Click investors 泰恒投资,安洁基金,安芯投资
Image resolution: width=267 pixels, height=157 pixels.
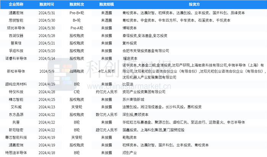point(145,36)
